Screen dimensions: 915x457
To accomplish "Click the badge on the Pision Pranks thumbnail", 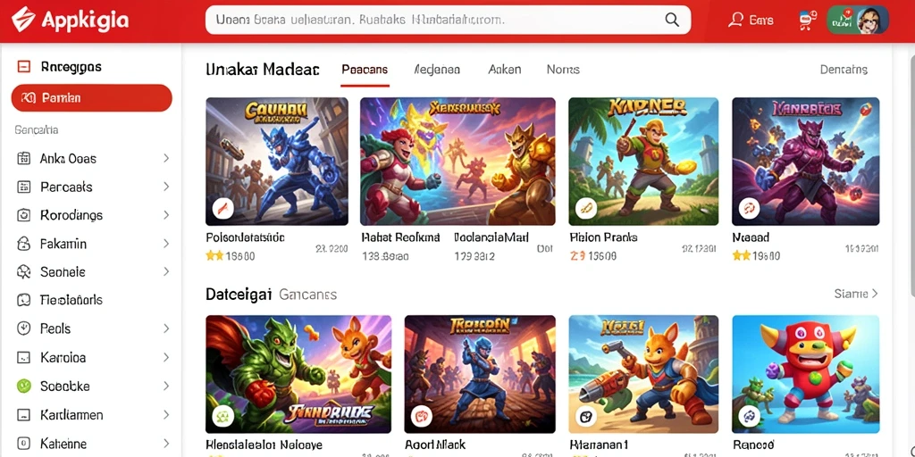I will pos(585,207).
